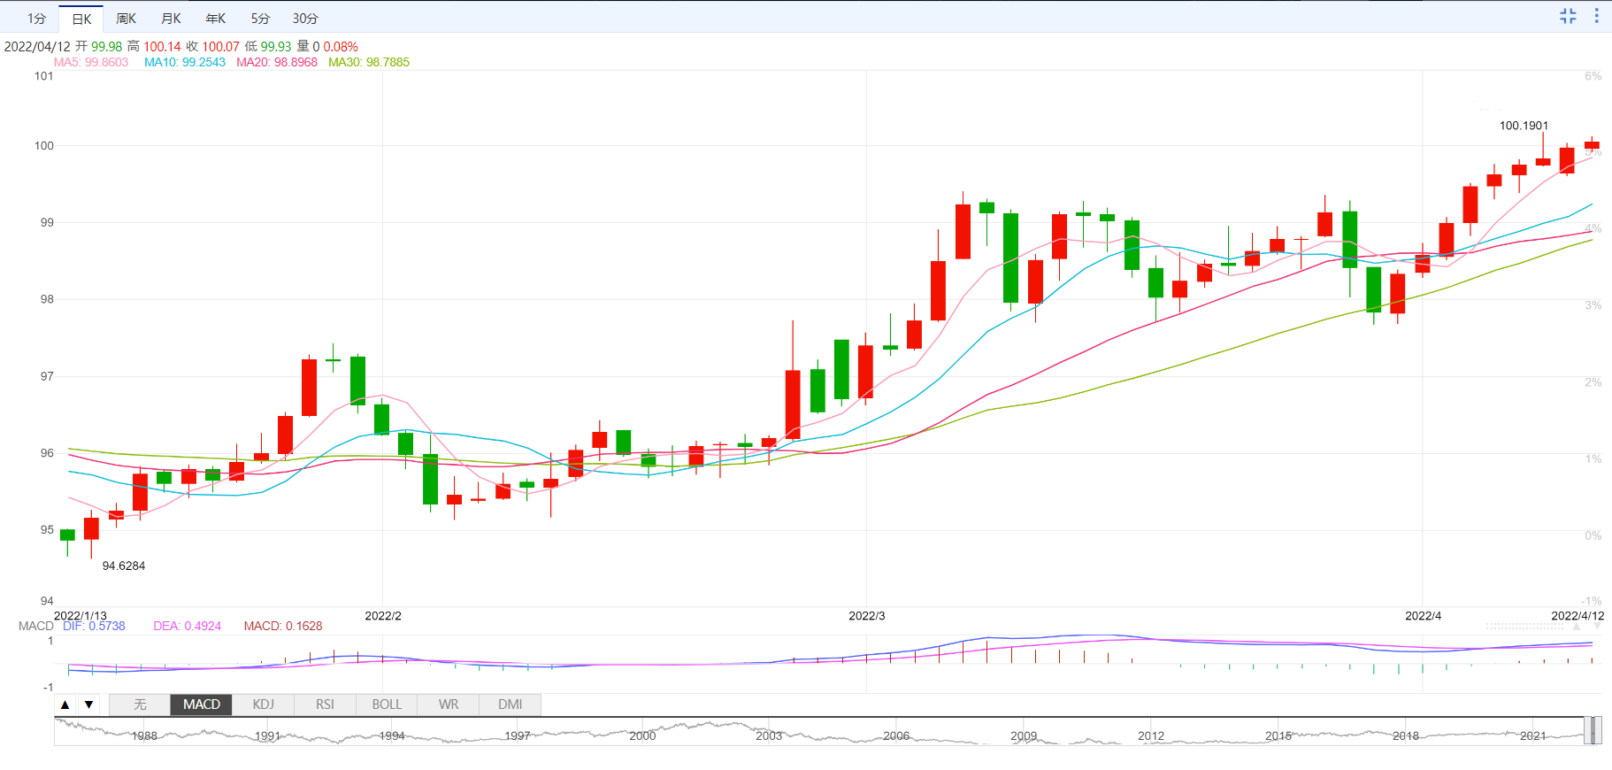The width and height of the screenshot is (1612, 770).
Task: Enable the KDJ indicator
Action: (x=263, y=705)
